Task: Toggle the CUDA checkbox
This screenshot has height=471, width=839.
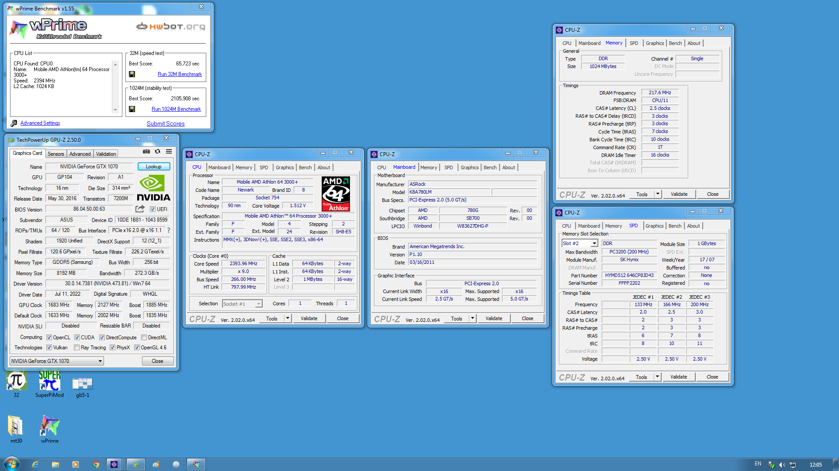Action: click(x=77, y=338)
